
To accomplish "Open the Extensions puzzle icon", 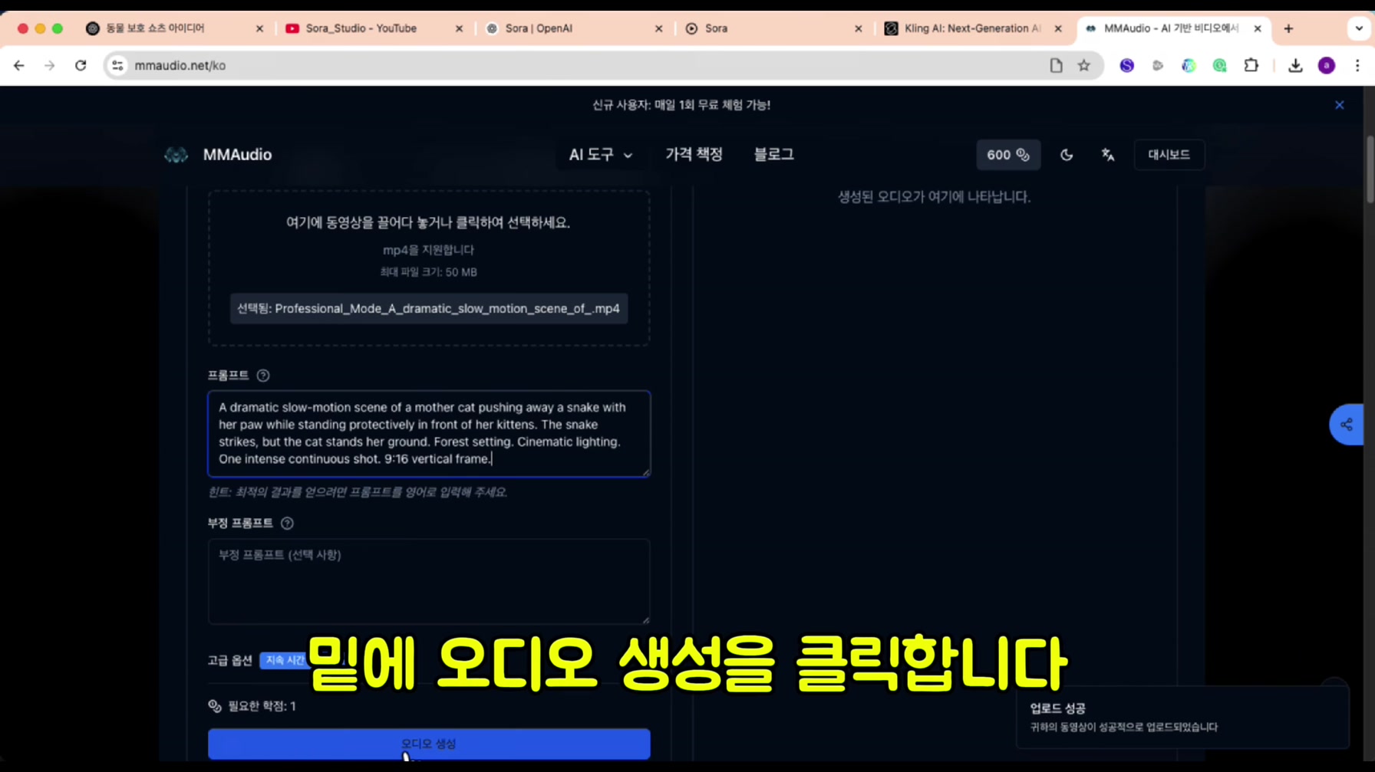I will (x=1251, y=66).
